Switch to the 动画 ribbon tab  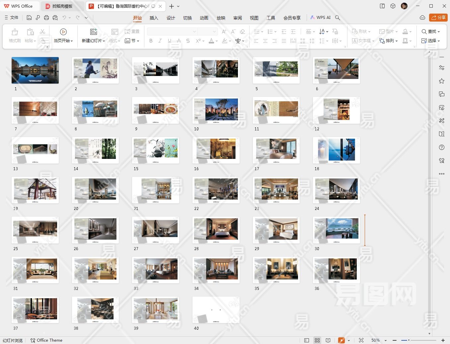[204, 18]
